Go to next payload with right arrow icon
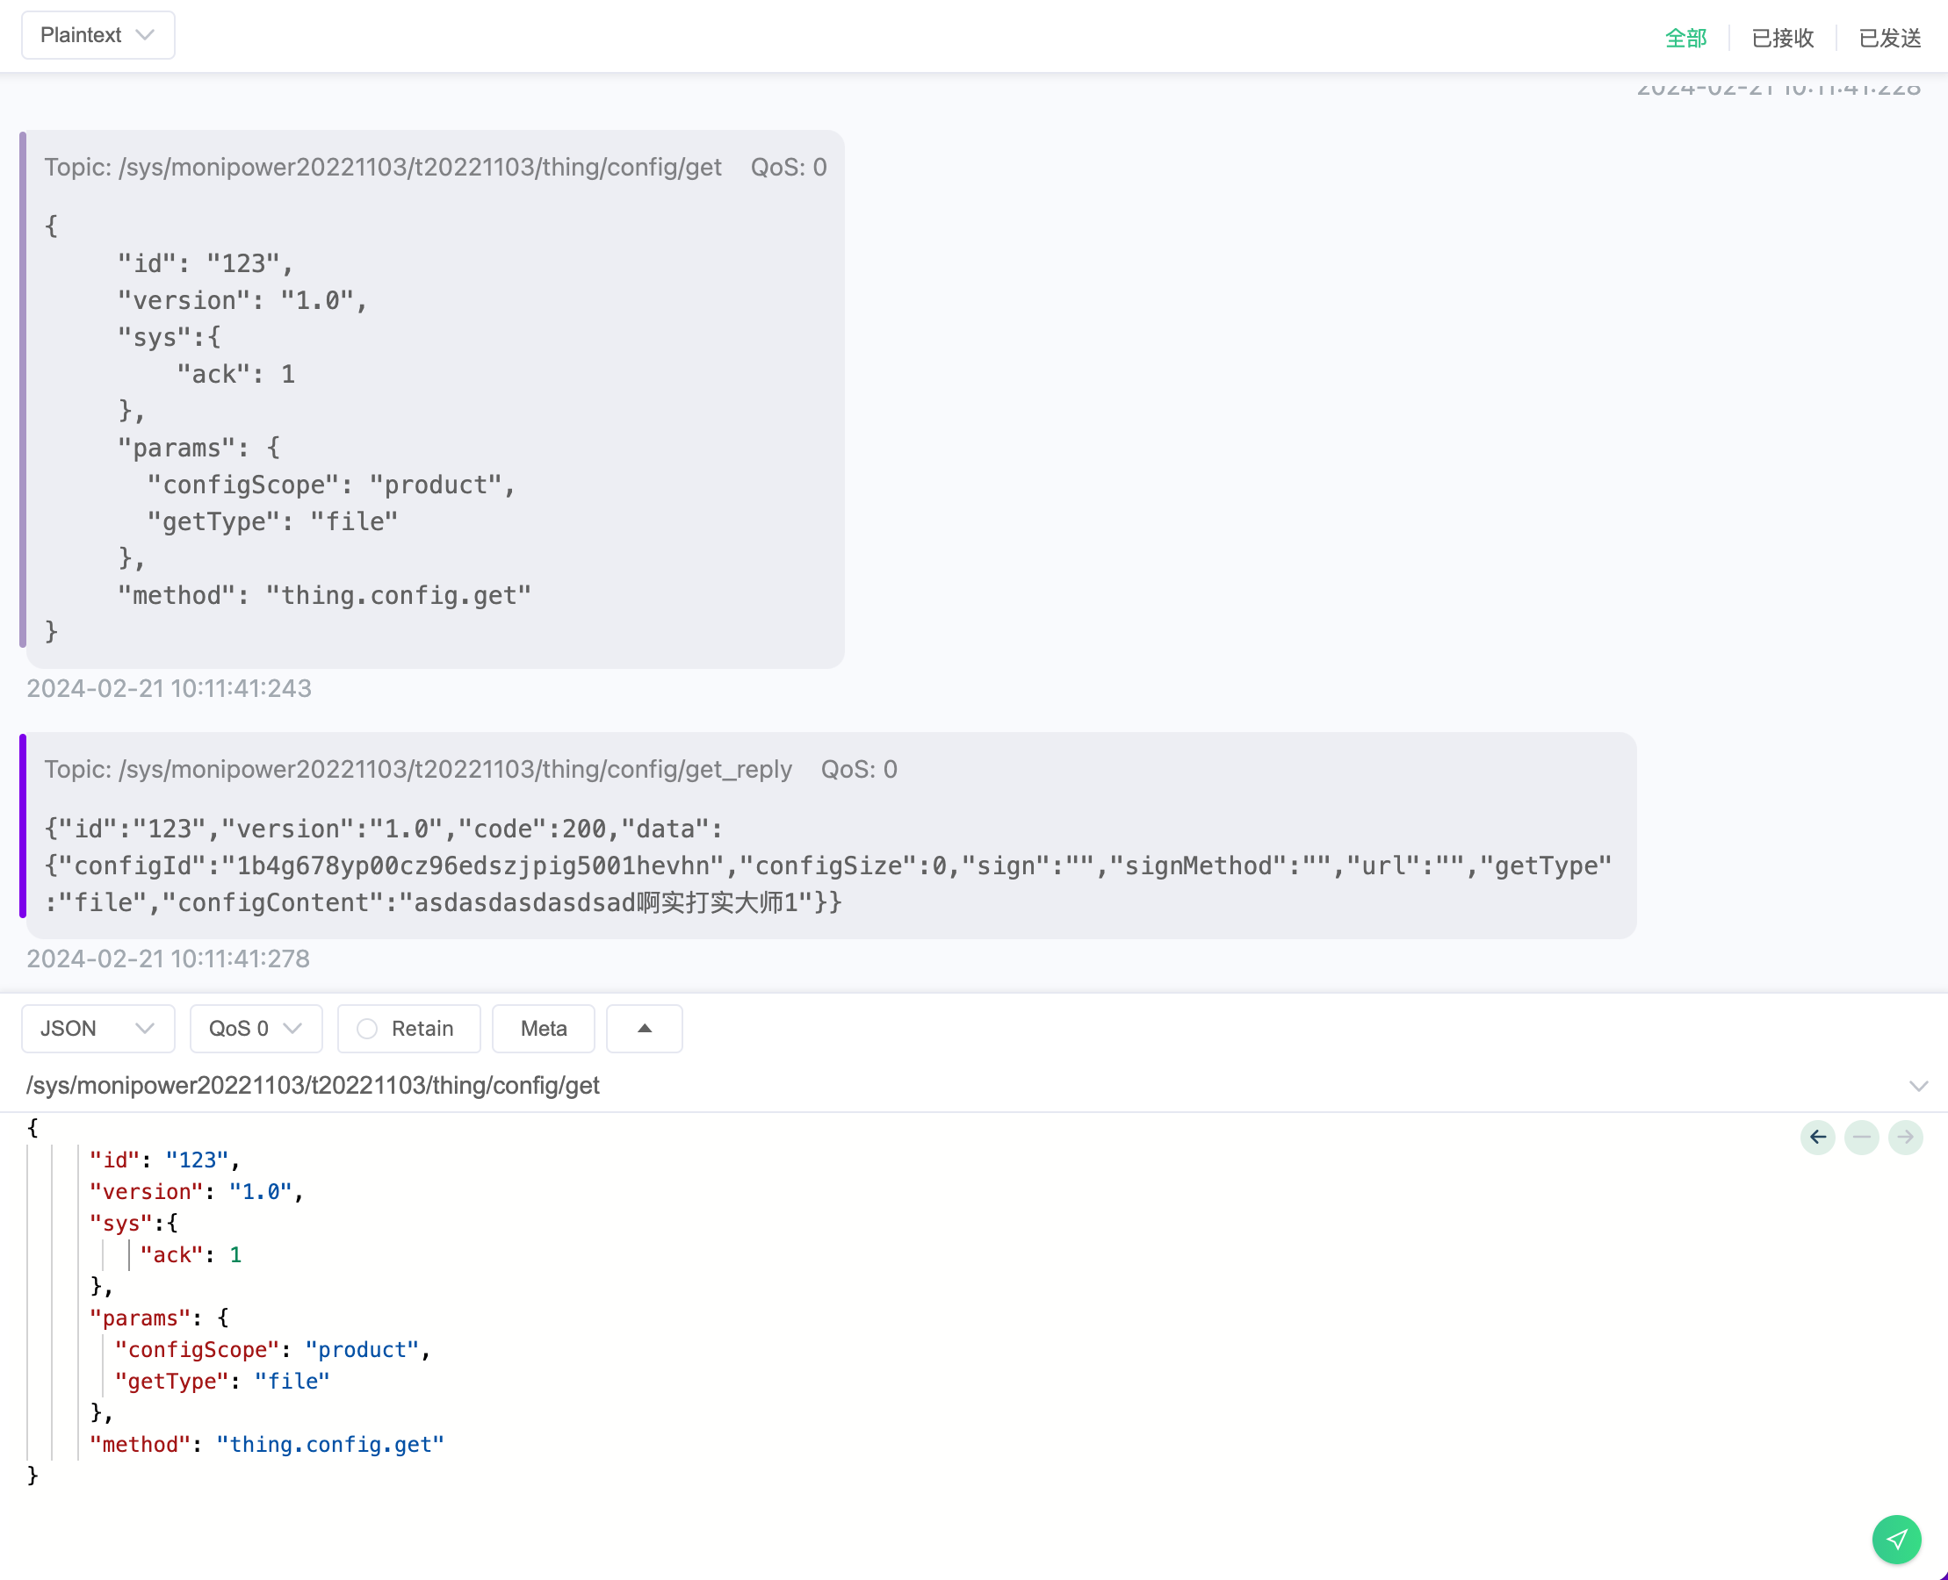 tap(1905, 1137)
